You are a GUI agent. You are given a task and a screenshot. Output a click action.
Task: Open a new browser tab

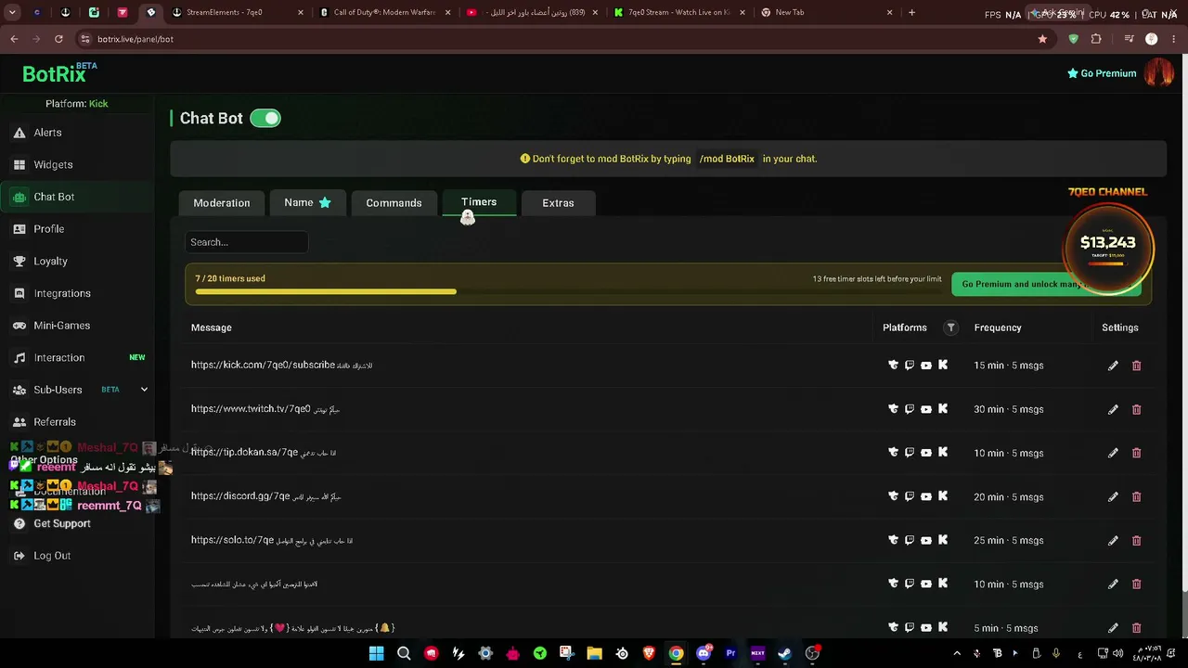[911, 13]
